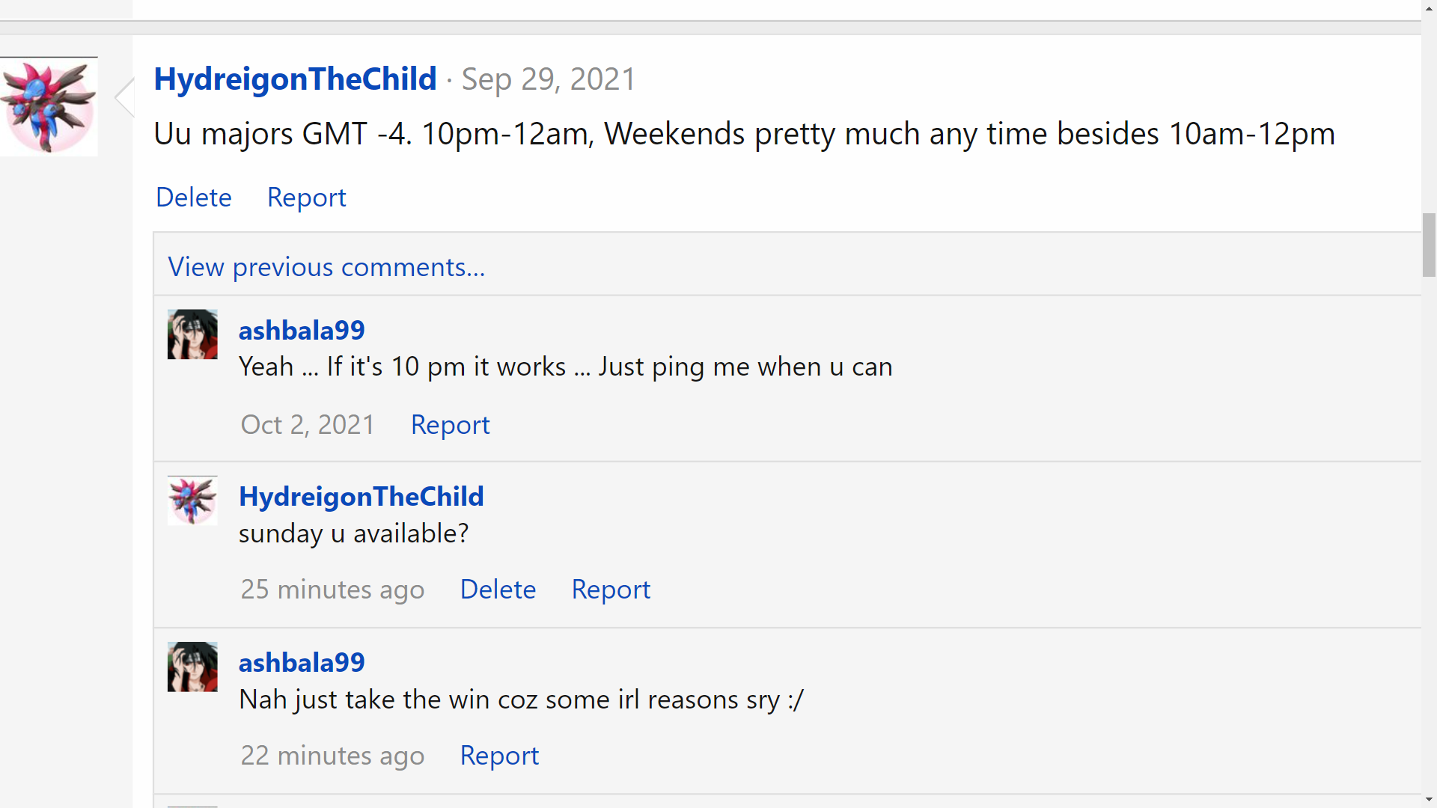
Task: Click the scroll-up arrow at scrollbar top
Action: 1429,7
